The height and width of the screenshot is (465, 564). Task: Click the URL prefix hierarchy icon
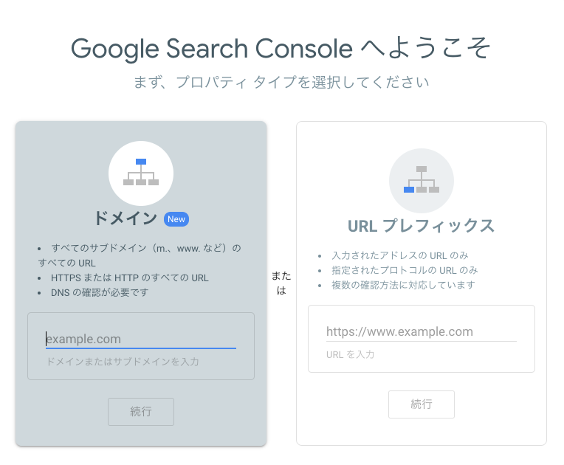tap(422, 181)
